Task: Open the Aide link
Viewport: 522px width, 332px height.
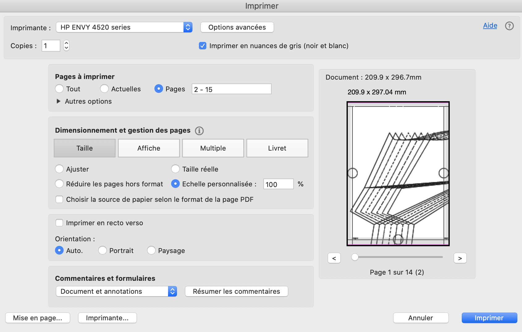Action: coord(490,26)
